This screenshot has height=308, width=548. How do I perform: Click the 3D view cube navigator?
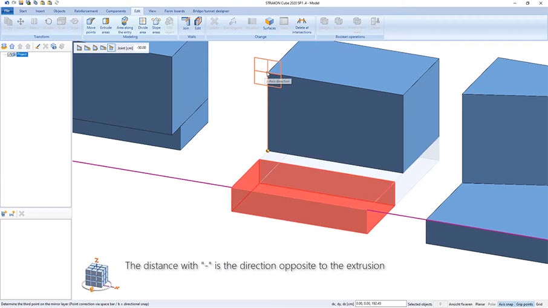(97, 275)
